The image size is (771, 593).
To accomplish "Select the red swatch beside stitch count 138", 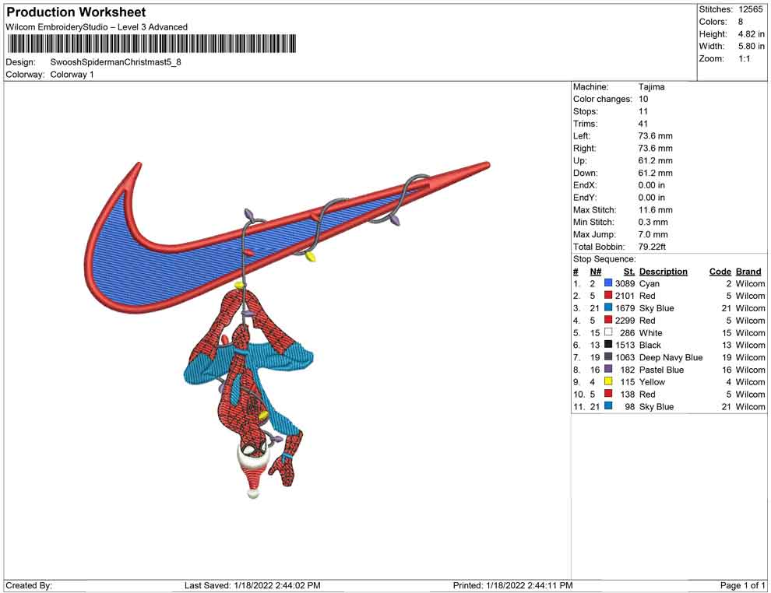I will click(608, 394).
